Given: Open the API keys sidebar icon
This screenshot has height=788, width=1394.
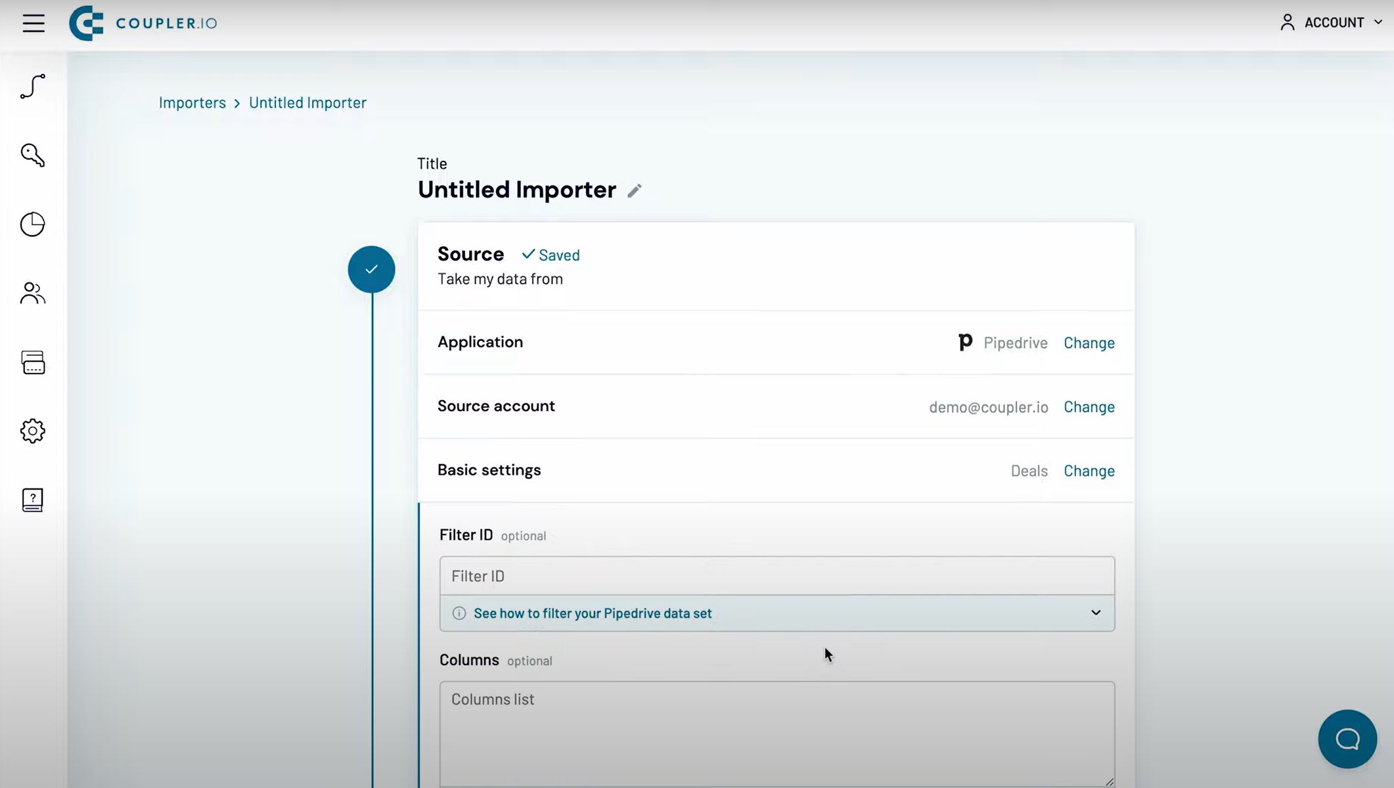Looking at the screenshot, I should click(x=32, y=156).
